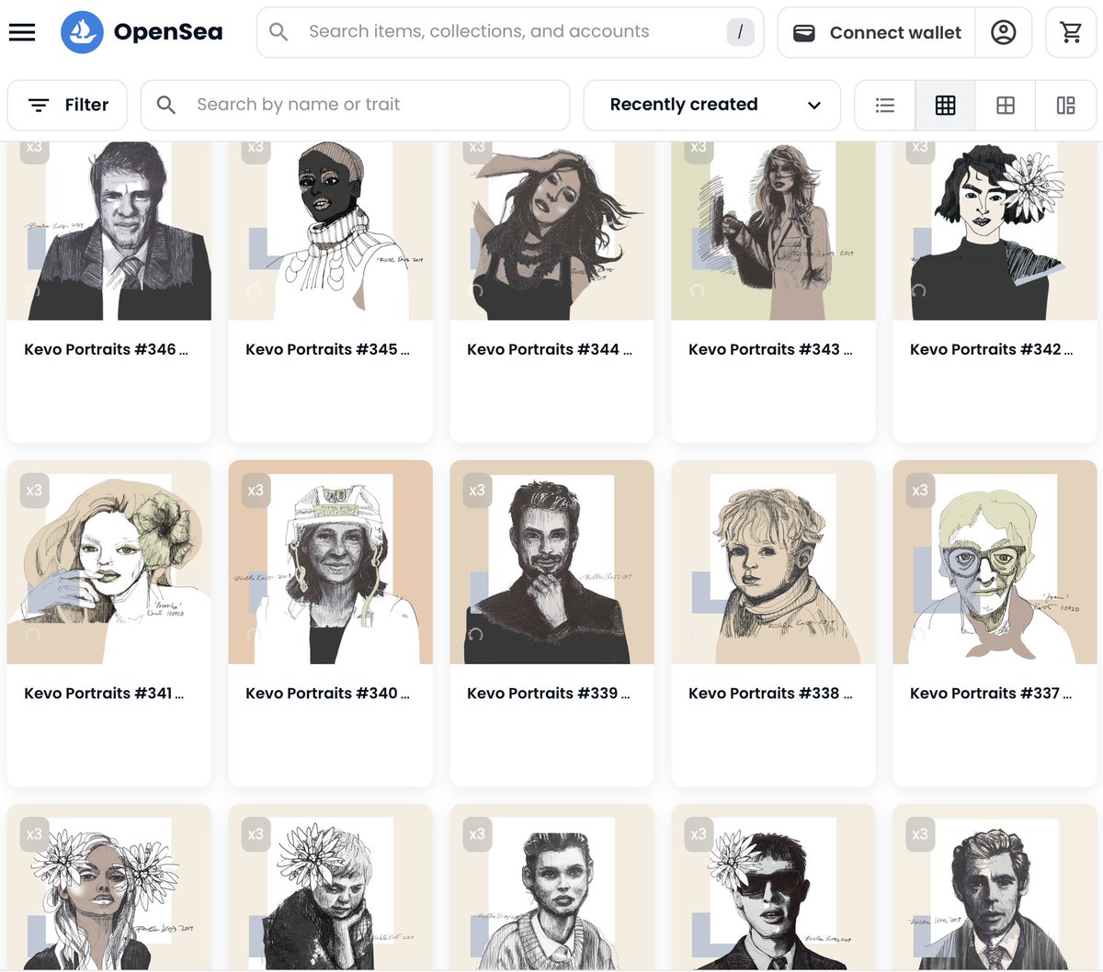This screenshot has height=972, width=1103.
Task: Click the OpenSea boat logo
Action: click(82, 32)
